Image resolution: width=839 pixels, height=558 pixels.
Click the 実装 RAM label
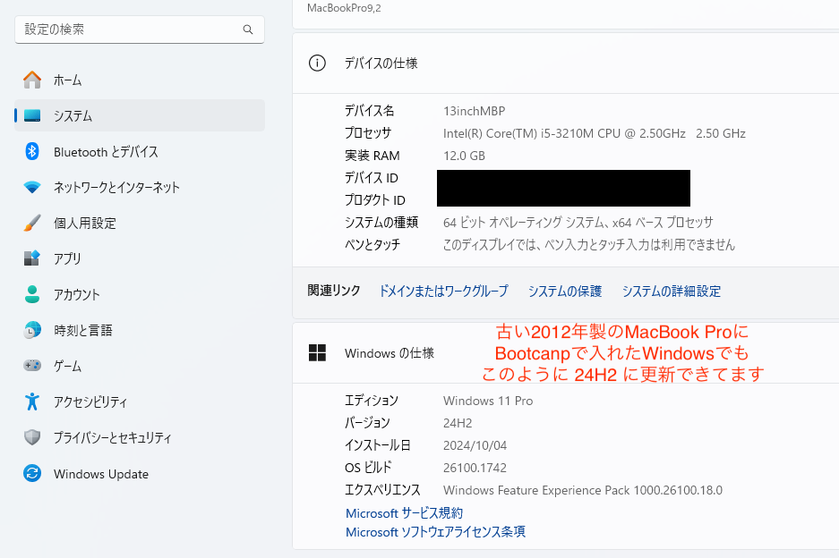pyautogui.click(x=372, y=156)
